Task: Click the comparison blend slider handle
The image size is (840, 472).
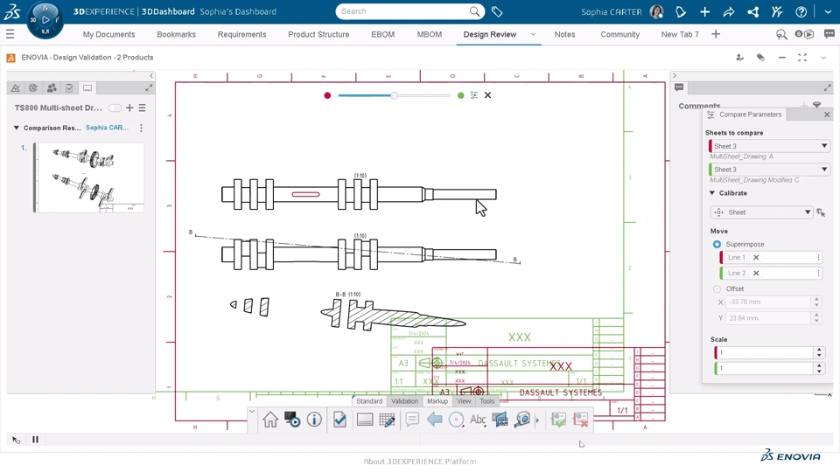Action: pos(395,95)
